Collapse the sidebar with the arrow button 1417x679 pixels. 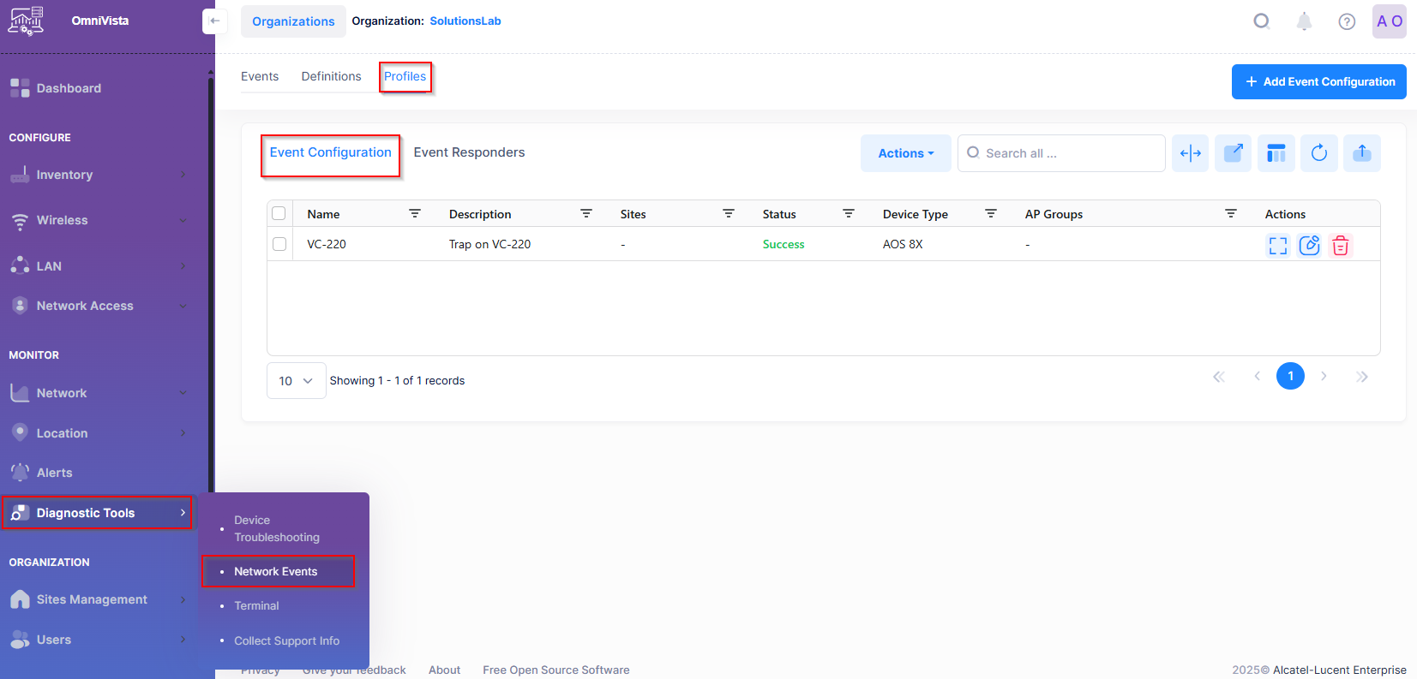[x=214, y=21]
